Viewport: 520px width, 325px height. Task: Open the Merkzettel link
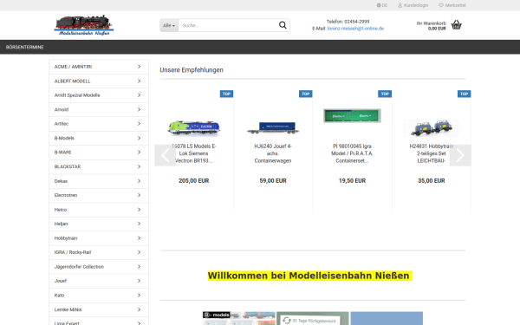tap(455, 5)
